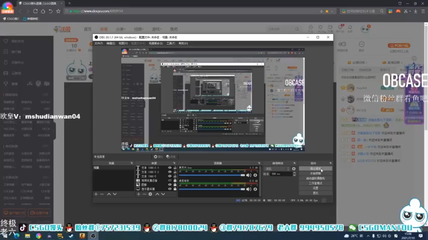428x240 pixels.
Task: Toggle visibility of 文本 (GDI+) 3 source
Action: 170,167
